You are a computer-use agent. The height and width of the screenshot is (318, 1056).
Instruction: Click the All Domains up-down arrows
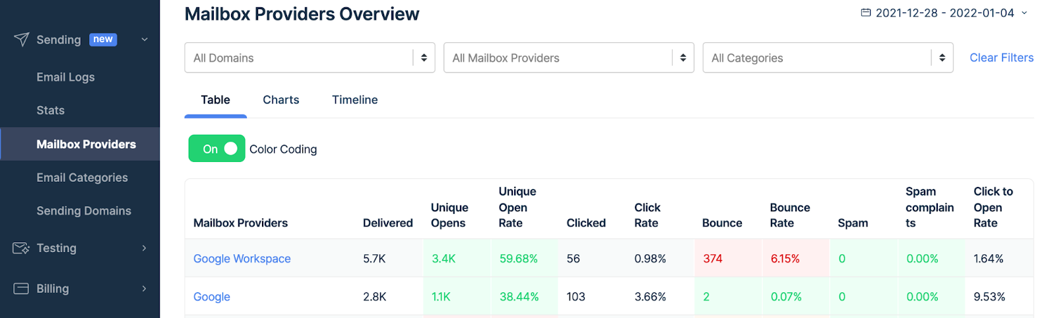pyautogui.click(x=424, y=58)
